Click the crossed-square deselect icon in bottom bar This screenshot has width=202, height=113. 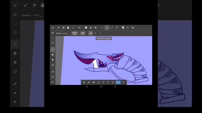pos(98,82)
